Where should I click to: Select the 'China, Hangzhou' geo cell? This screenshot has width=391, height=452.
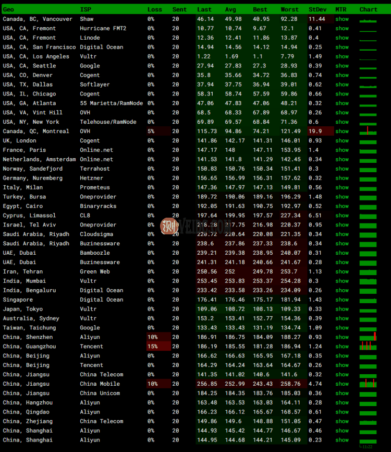pyautogui.click(x=28, y=403)
